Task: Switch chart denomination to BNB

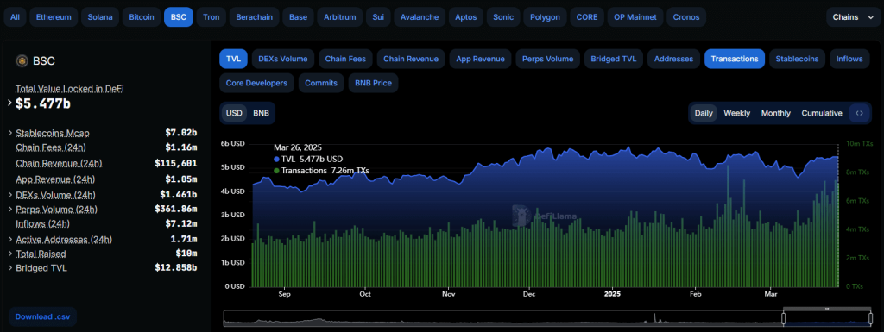Action: [x=261, y=113]
